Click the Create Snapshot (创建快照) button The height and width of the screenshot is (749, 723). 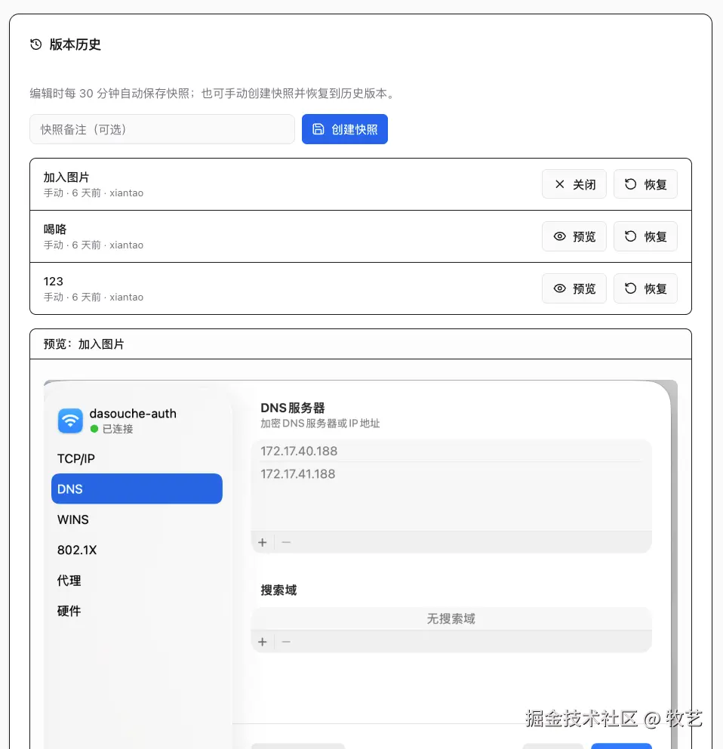[x=345, y=129]
